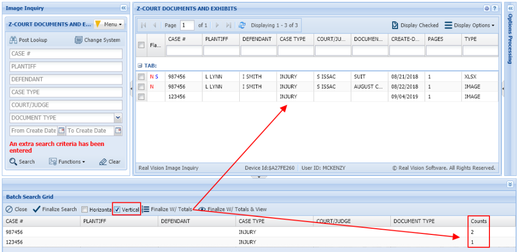
Task: Click the Clear button
Action: coord(110,161)
